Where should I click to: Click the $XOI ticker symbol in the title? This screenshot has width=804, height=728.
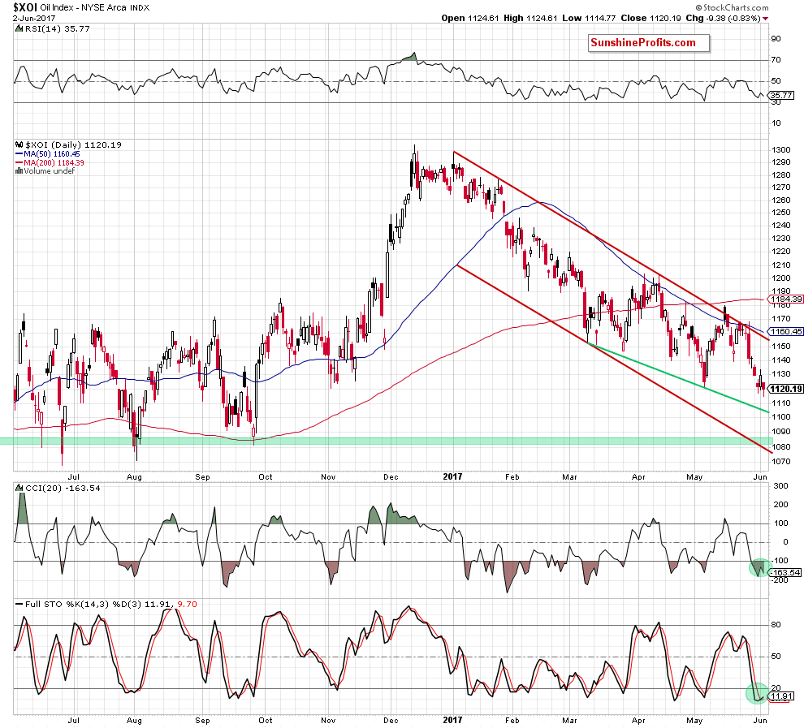coord(24,7)
